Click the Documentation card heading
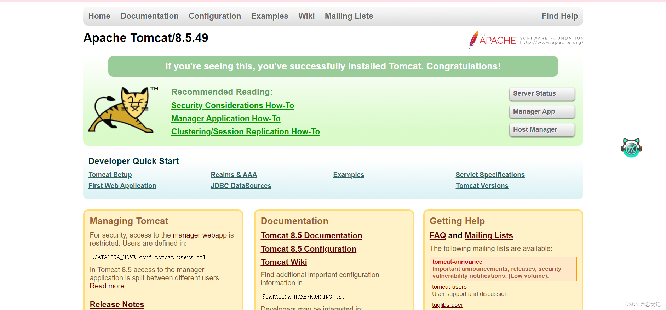The image size is (666, 310). (x=294, y=221)
